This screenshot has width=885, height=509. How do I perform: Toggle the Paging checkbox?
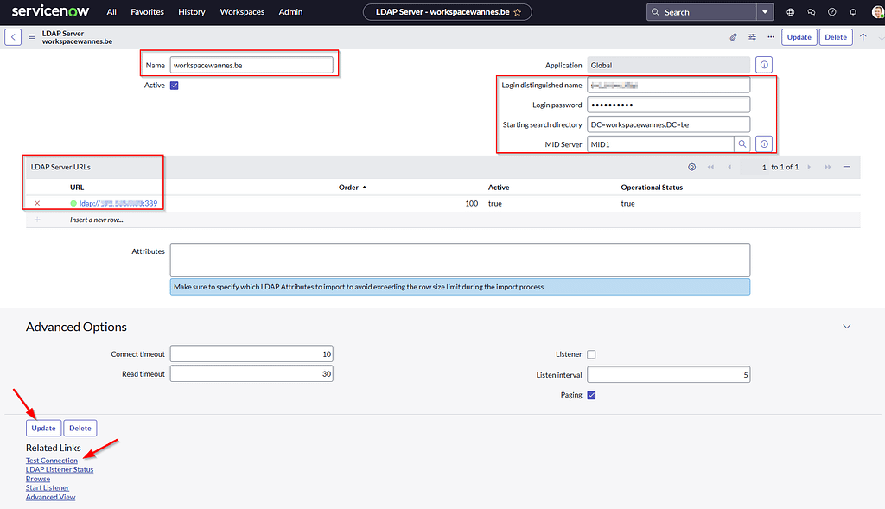(591, 395)
